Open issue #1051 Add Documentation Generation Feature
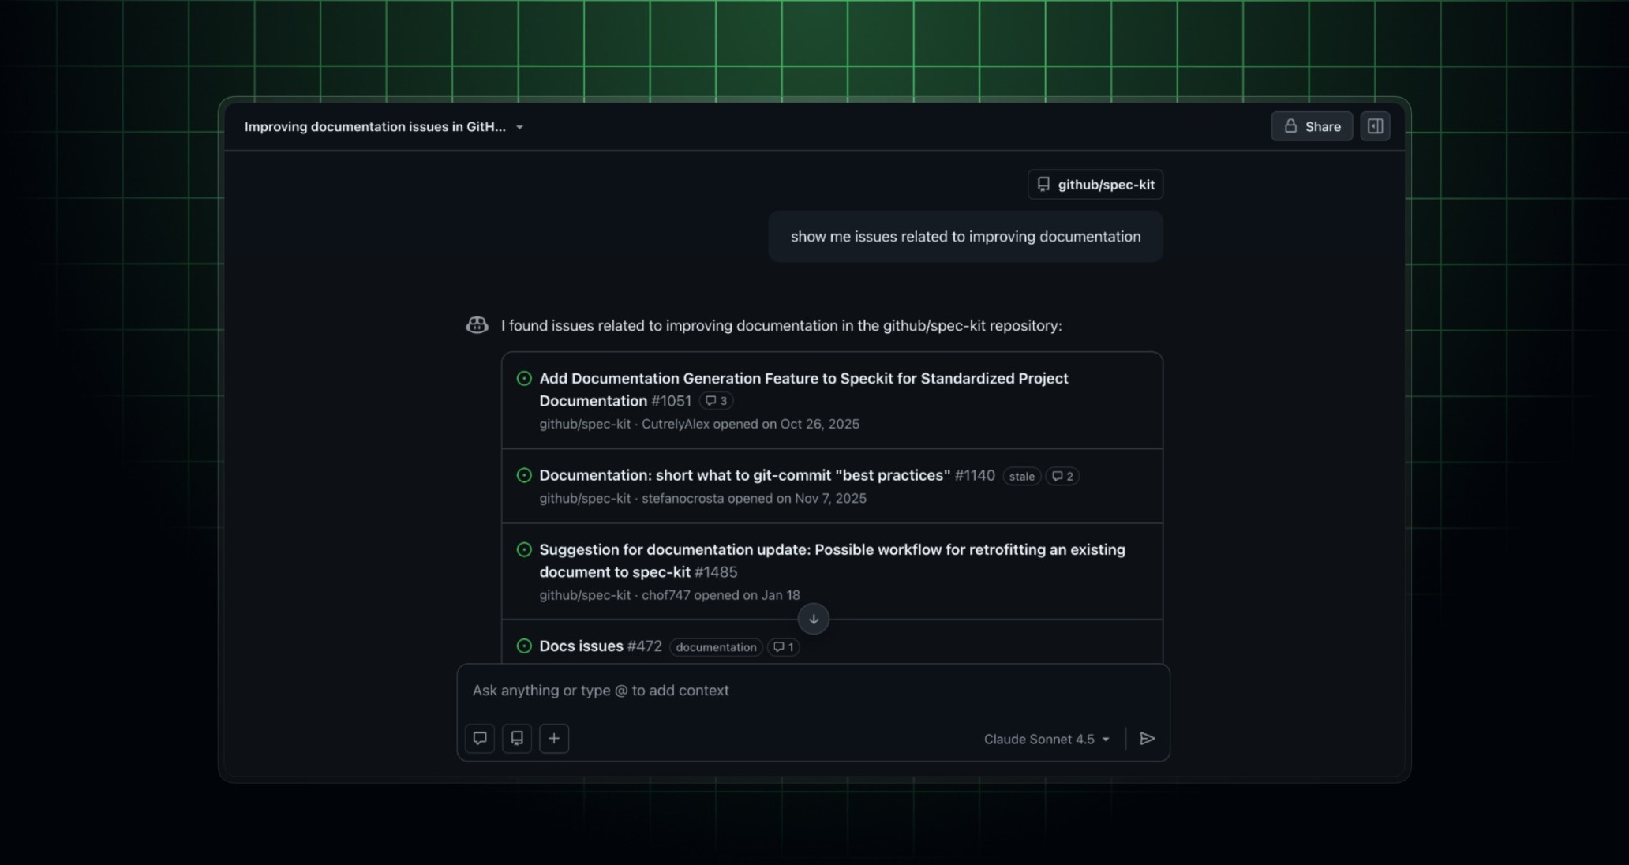Image resolution: width=1629 pixels, height=865 pixels. pos(803,389)
